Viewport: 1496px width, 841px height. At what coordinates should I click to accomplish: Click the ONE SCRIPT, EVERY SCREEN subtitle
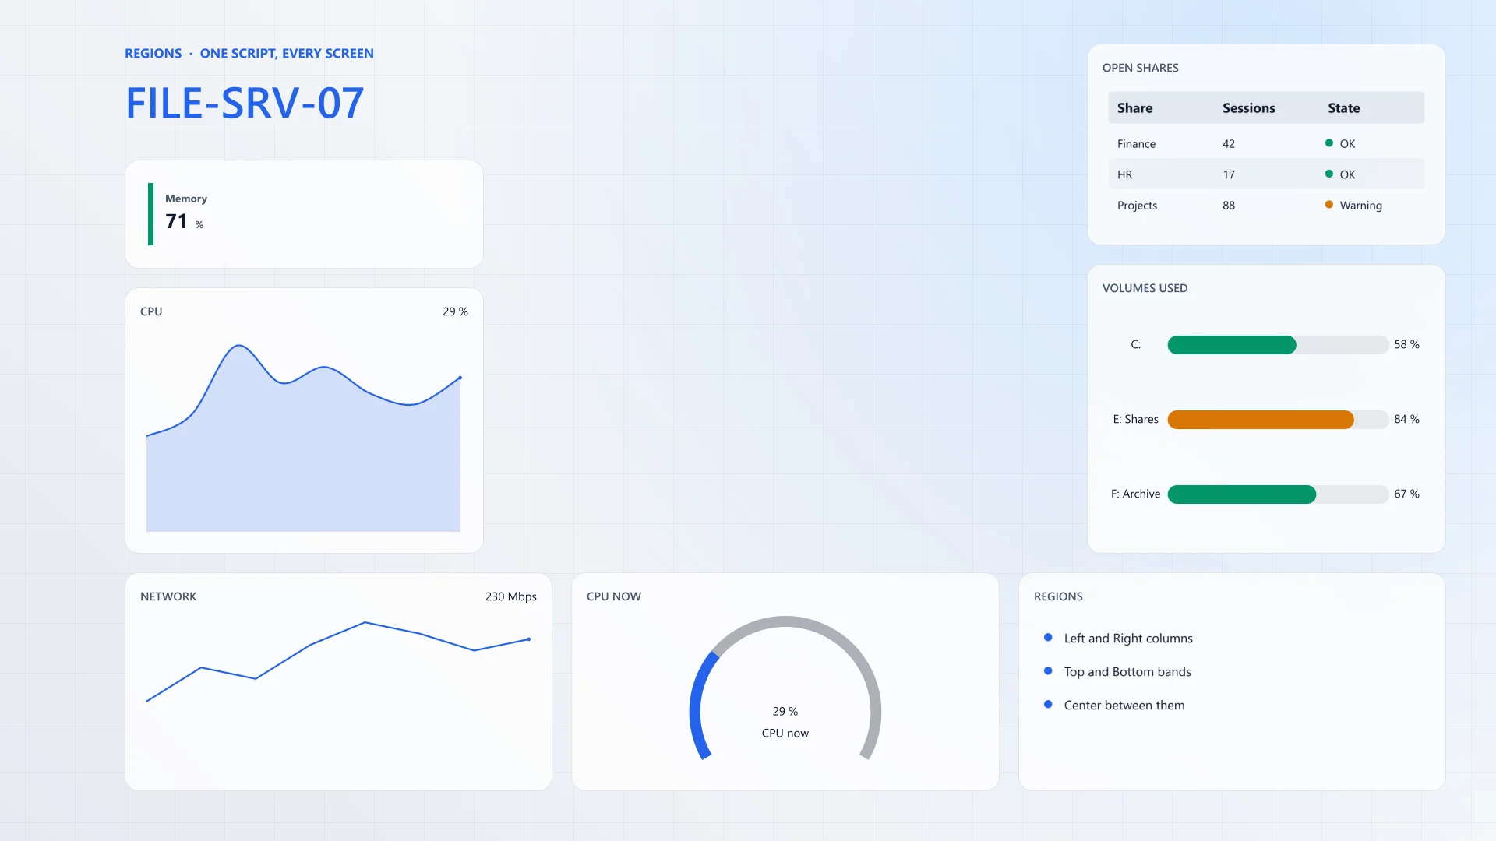[x=287, y=53]
